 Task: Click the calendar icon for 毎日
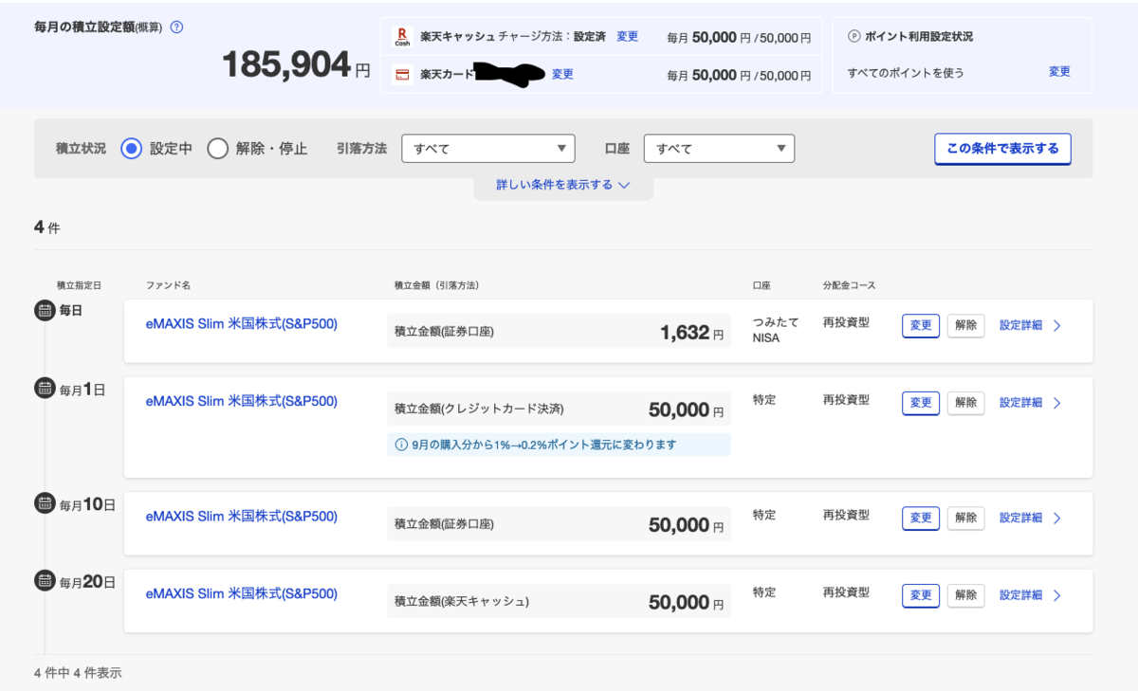tap(45, 310)
